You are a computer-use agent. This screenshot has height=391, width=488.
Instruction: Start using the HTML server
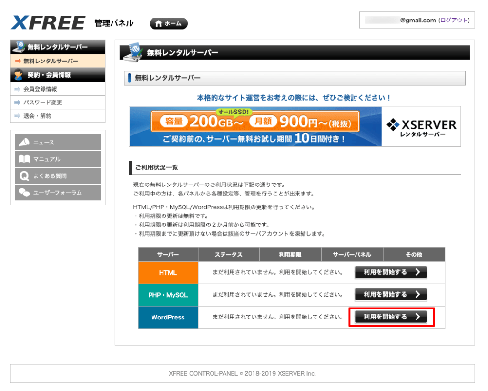391,272
